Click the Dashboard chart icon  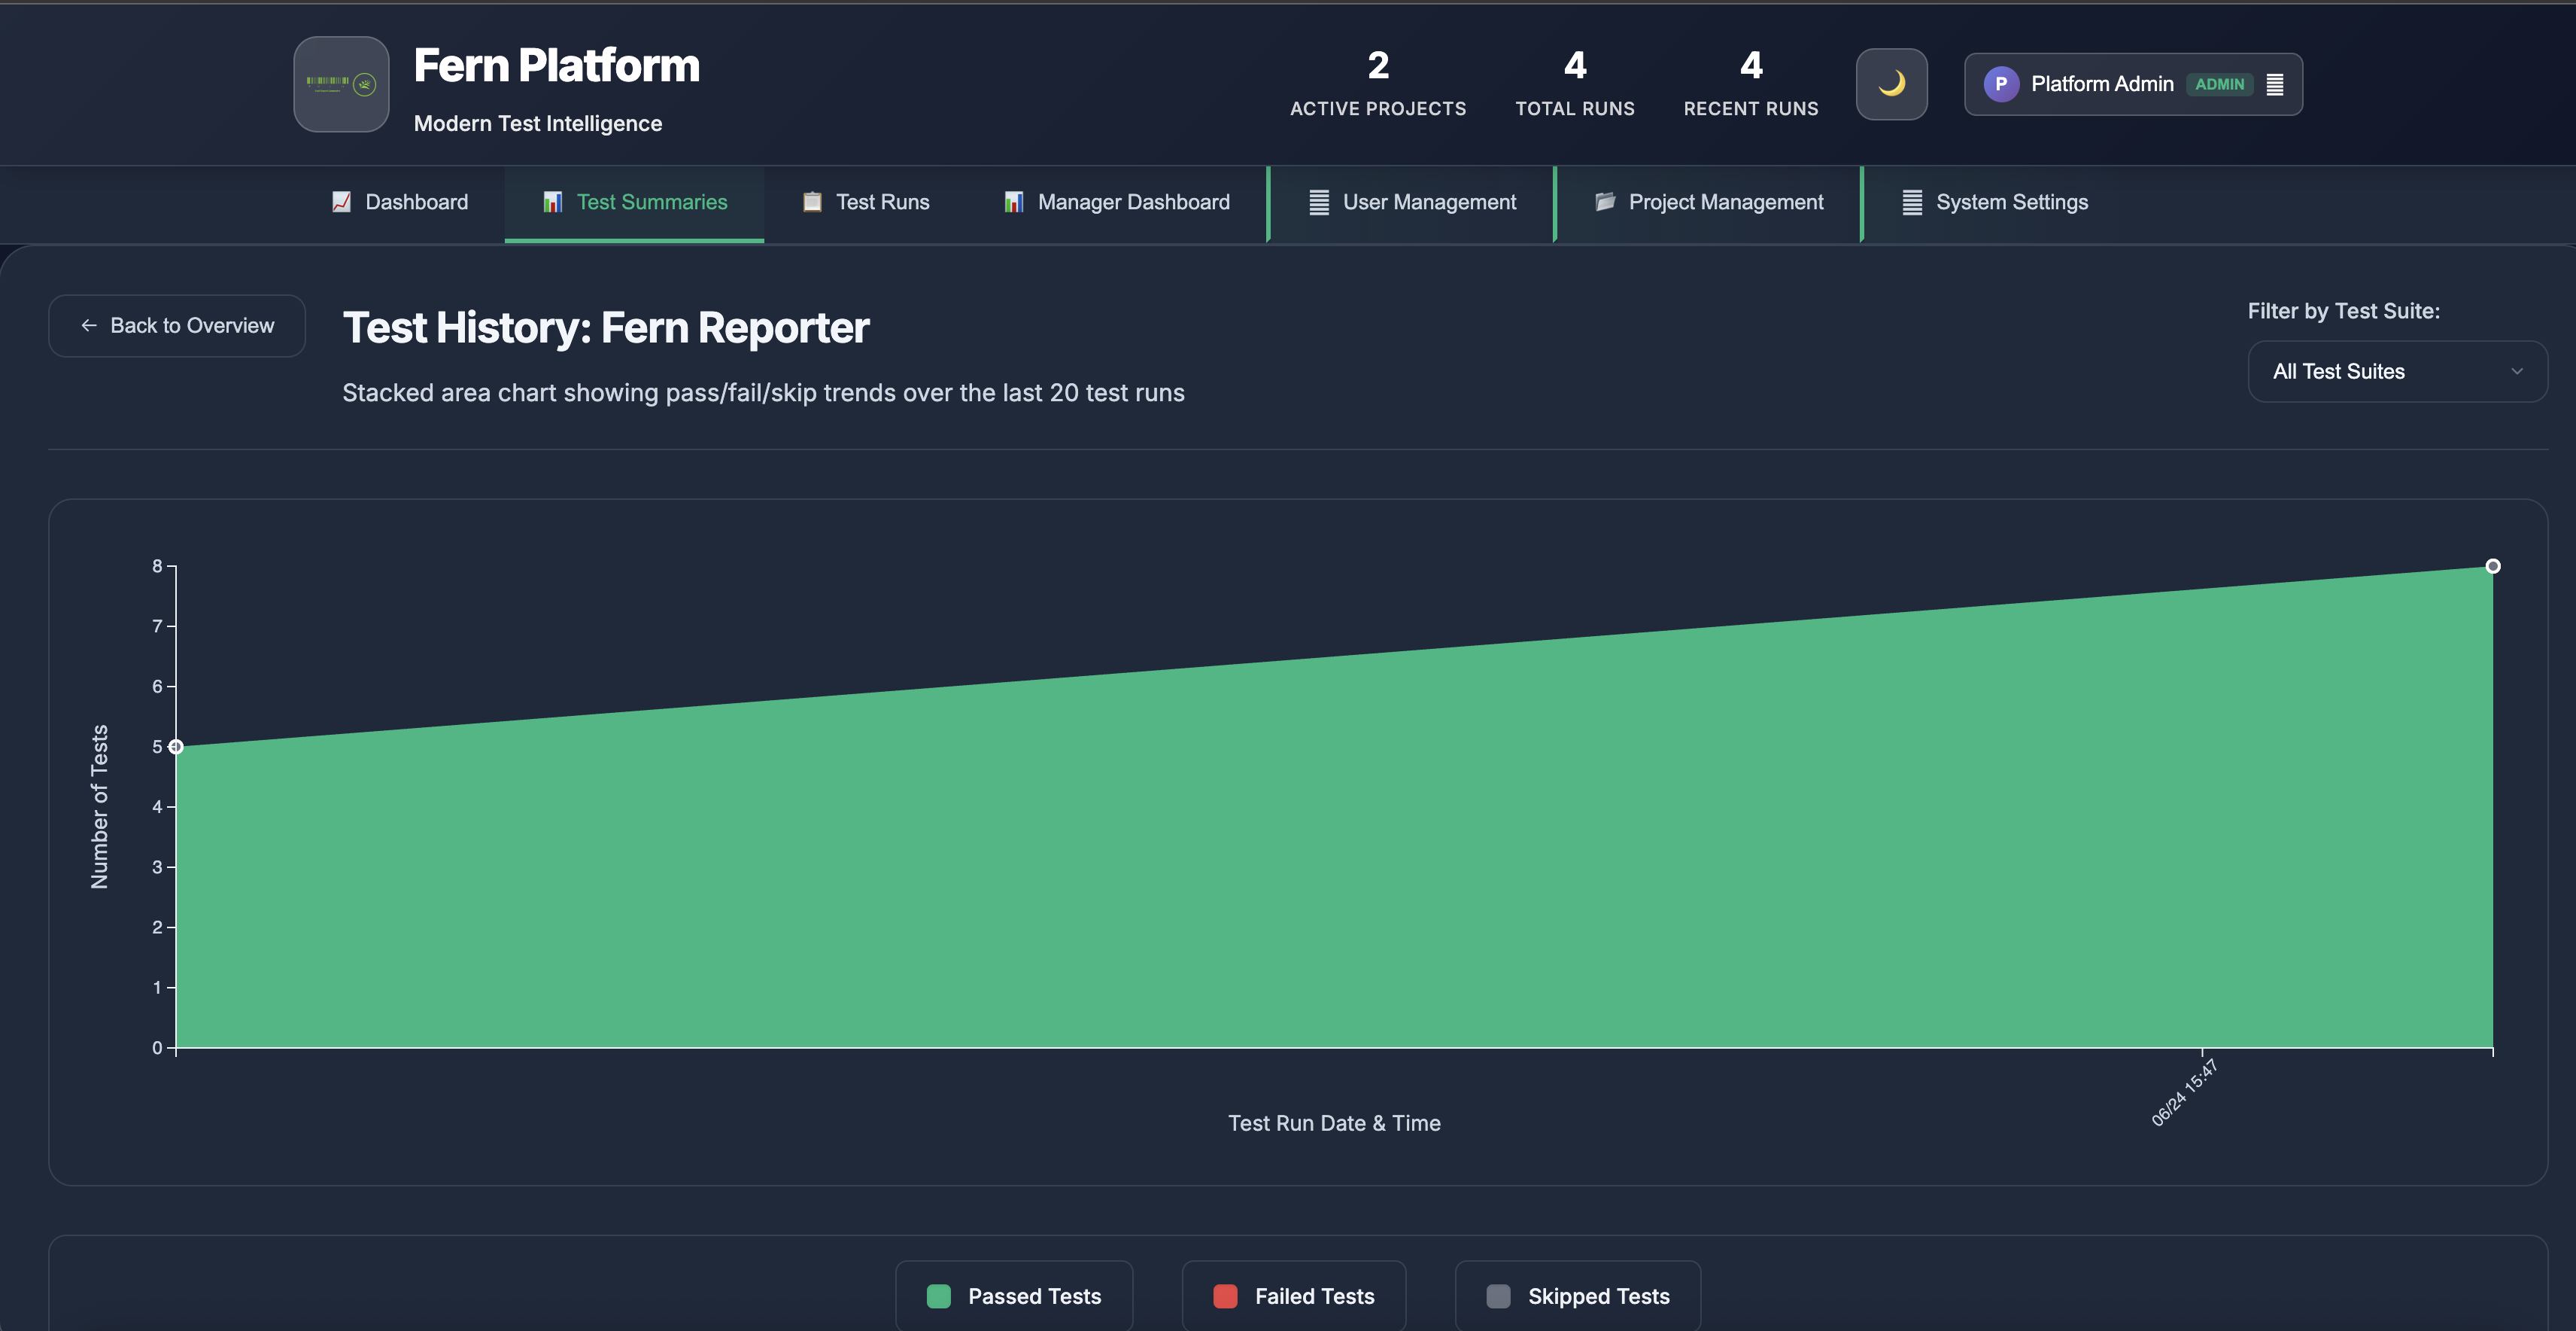point(342,203)
